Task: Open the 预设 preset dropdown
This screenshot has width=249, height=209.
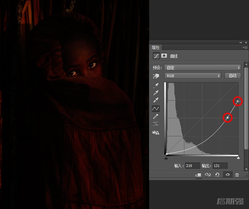Action: tap(203, 68)
